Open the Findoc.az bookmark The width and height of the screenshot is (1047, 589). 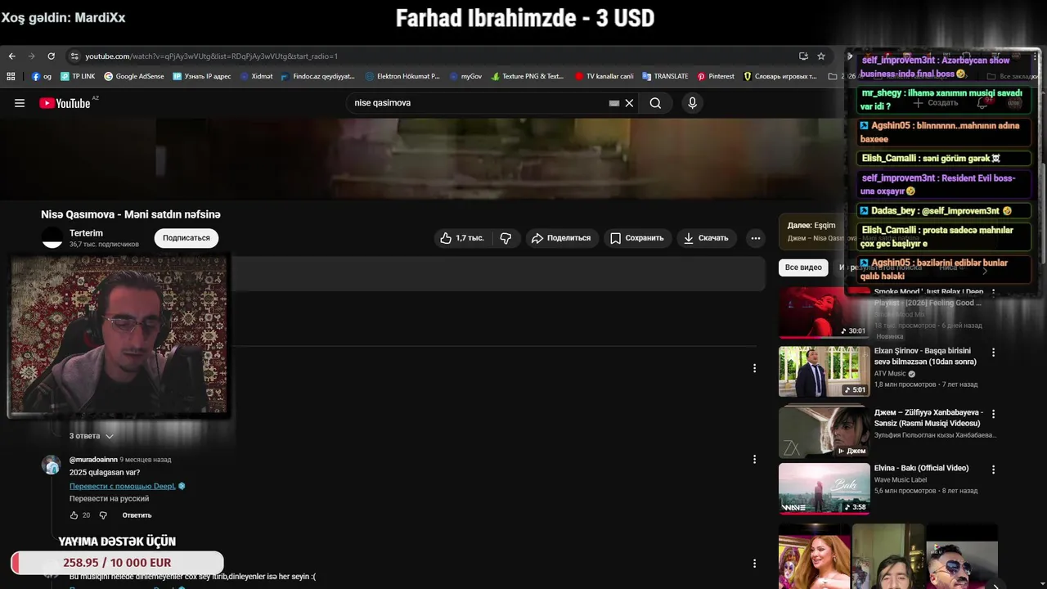click(318, 76)
